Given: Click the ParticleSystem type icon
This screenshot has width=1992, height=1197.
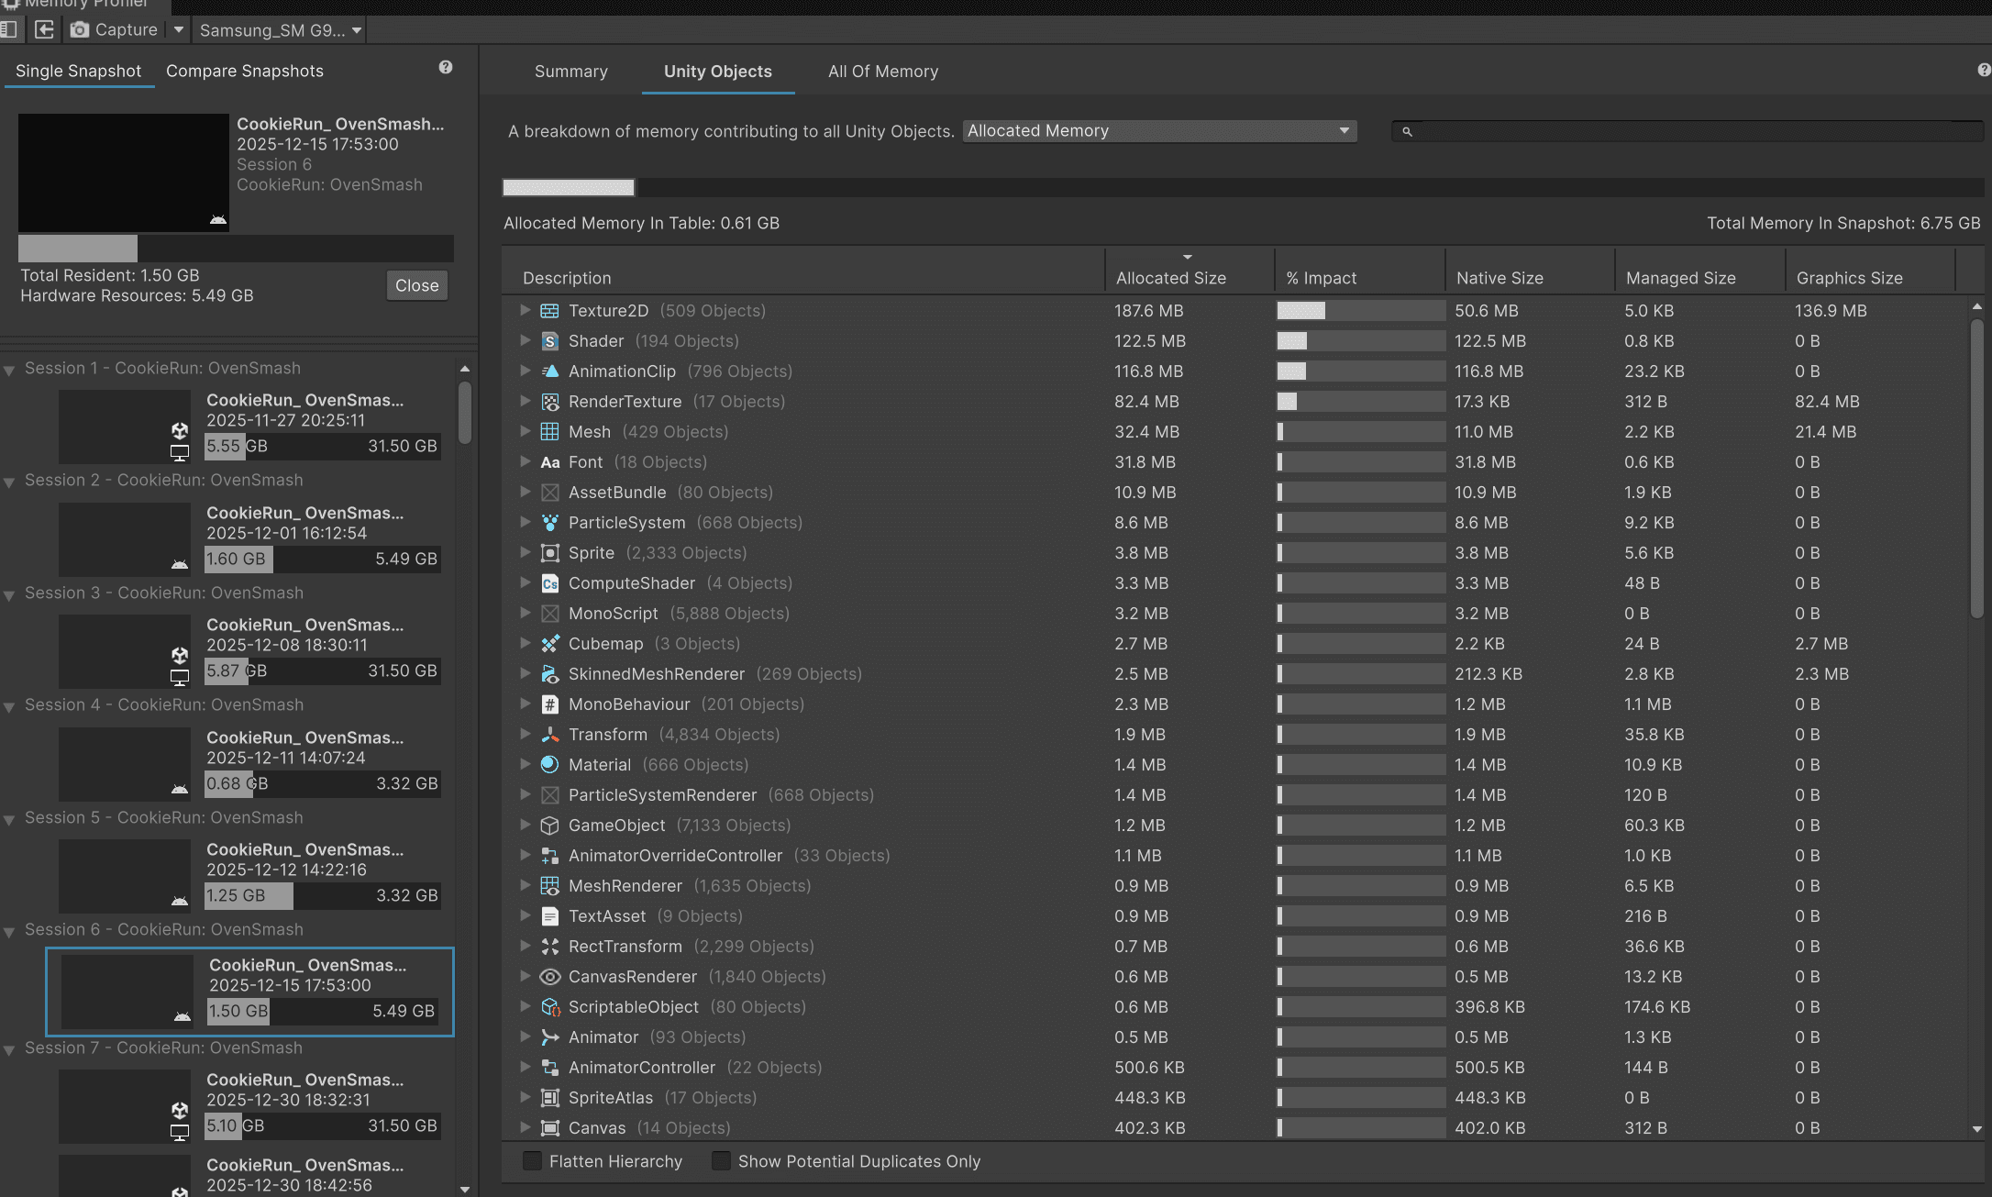Looking at the screenshot, I should (549, 523).
